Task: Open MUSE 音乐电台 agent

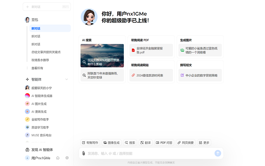Action: (x=41, y=135)
